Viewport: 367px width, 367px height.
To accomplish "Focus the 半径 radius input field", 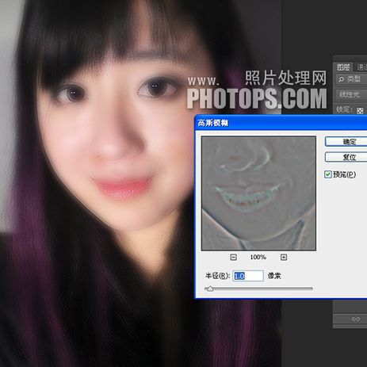I will click(x=248, y=276).
